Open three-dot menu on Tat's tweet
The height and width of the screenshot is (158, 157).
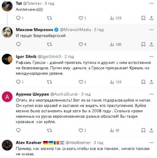[151, 4]
